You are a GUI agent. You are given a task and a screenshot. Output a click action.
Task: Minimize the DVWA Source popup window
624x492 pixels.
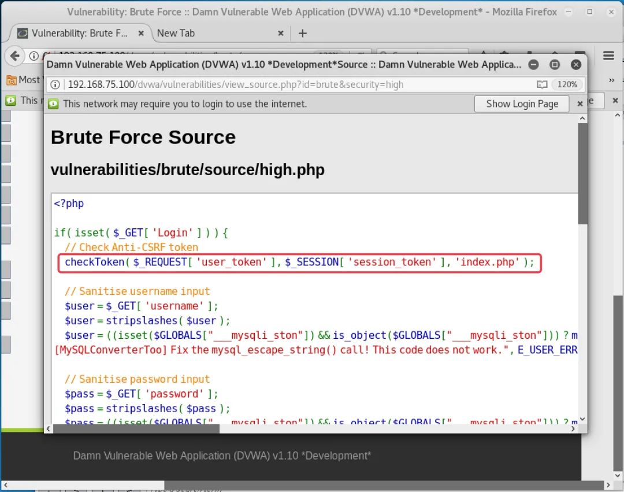click(x=534, y=65)
